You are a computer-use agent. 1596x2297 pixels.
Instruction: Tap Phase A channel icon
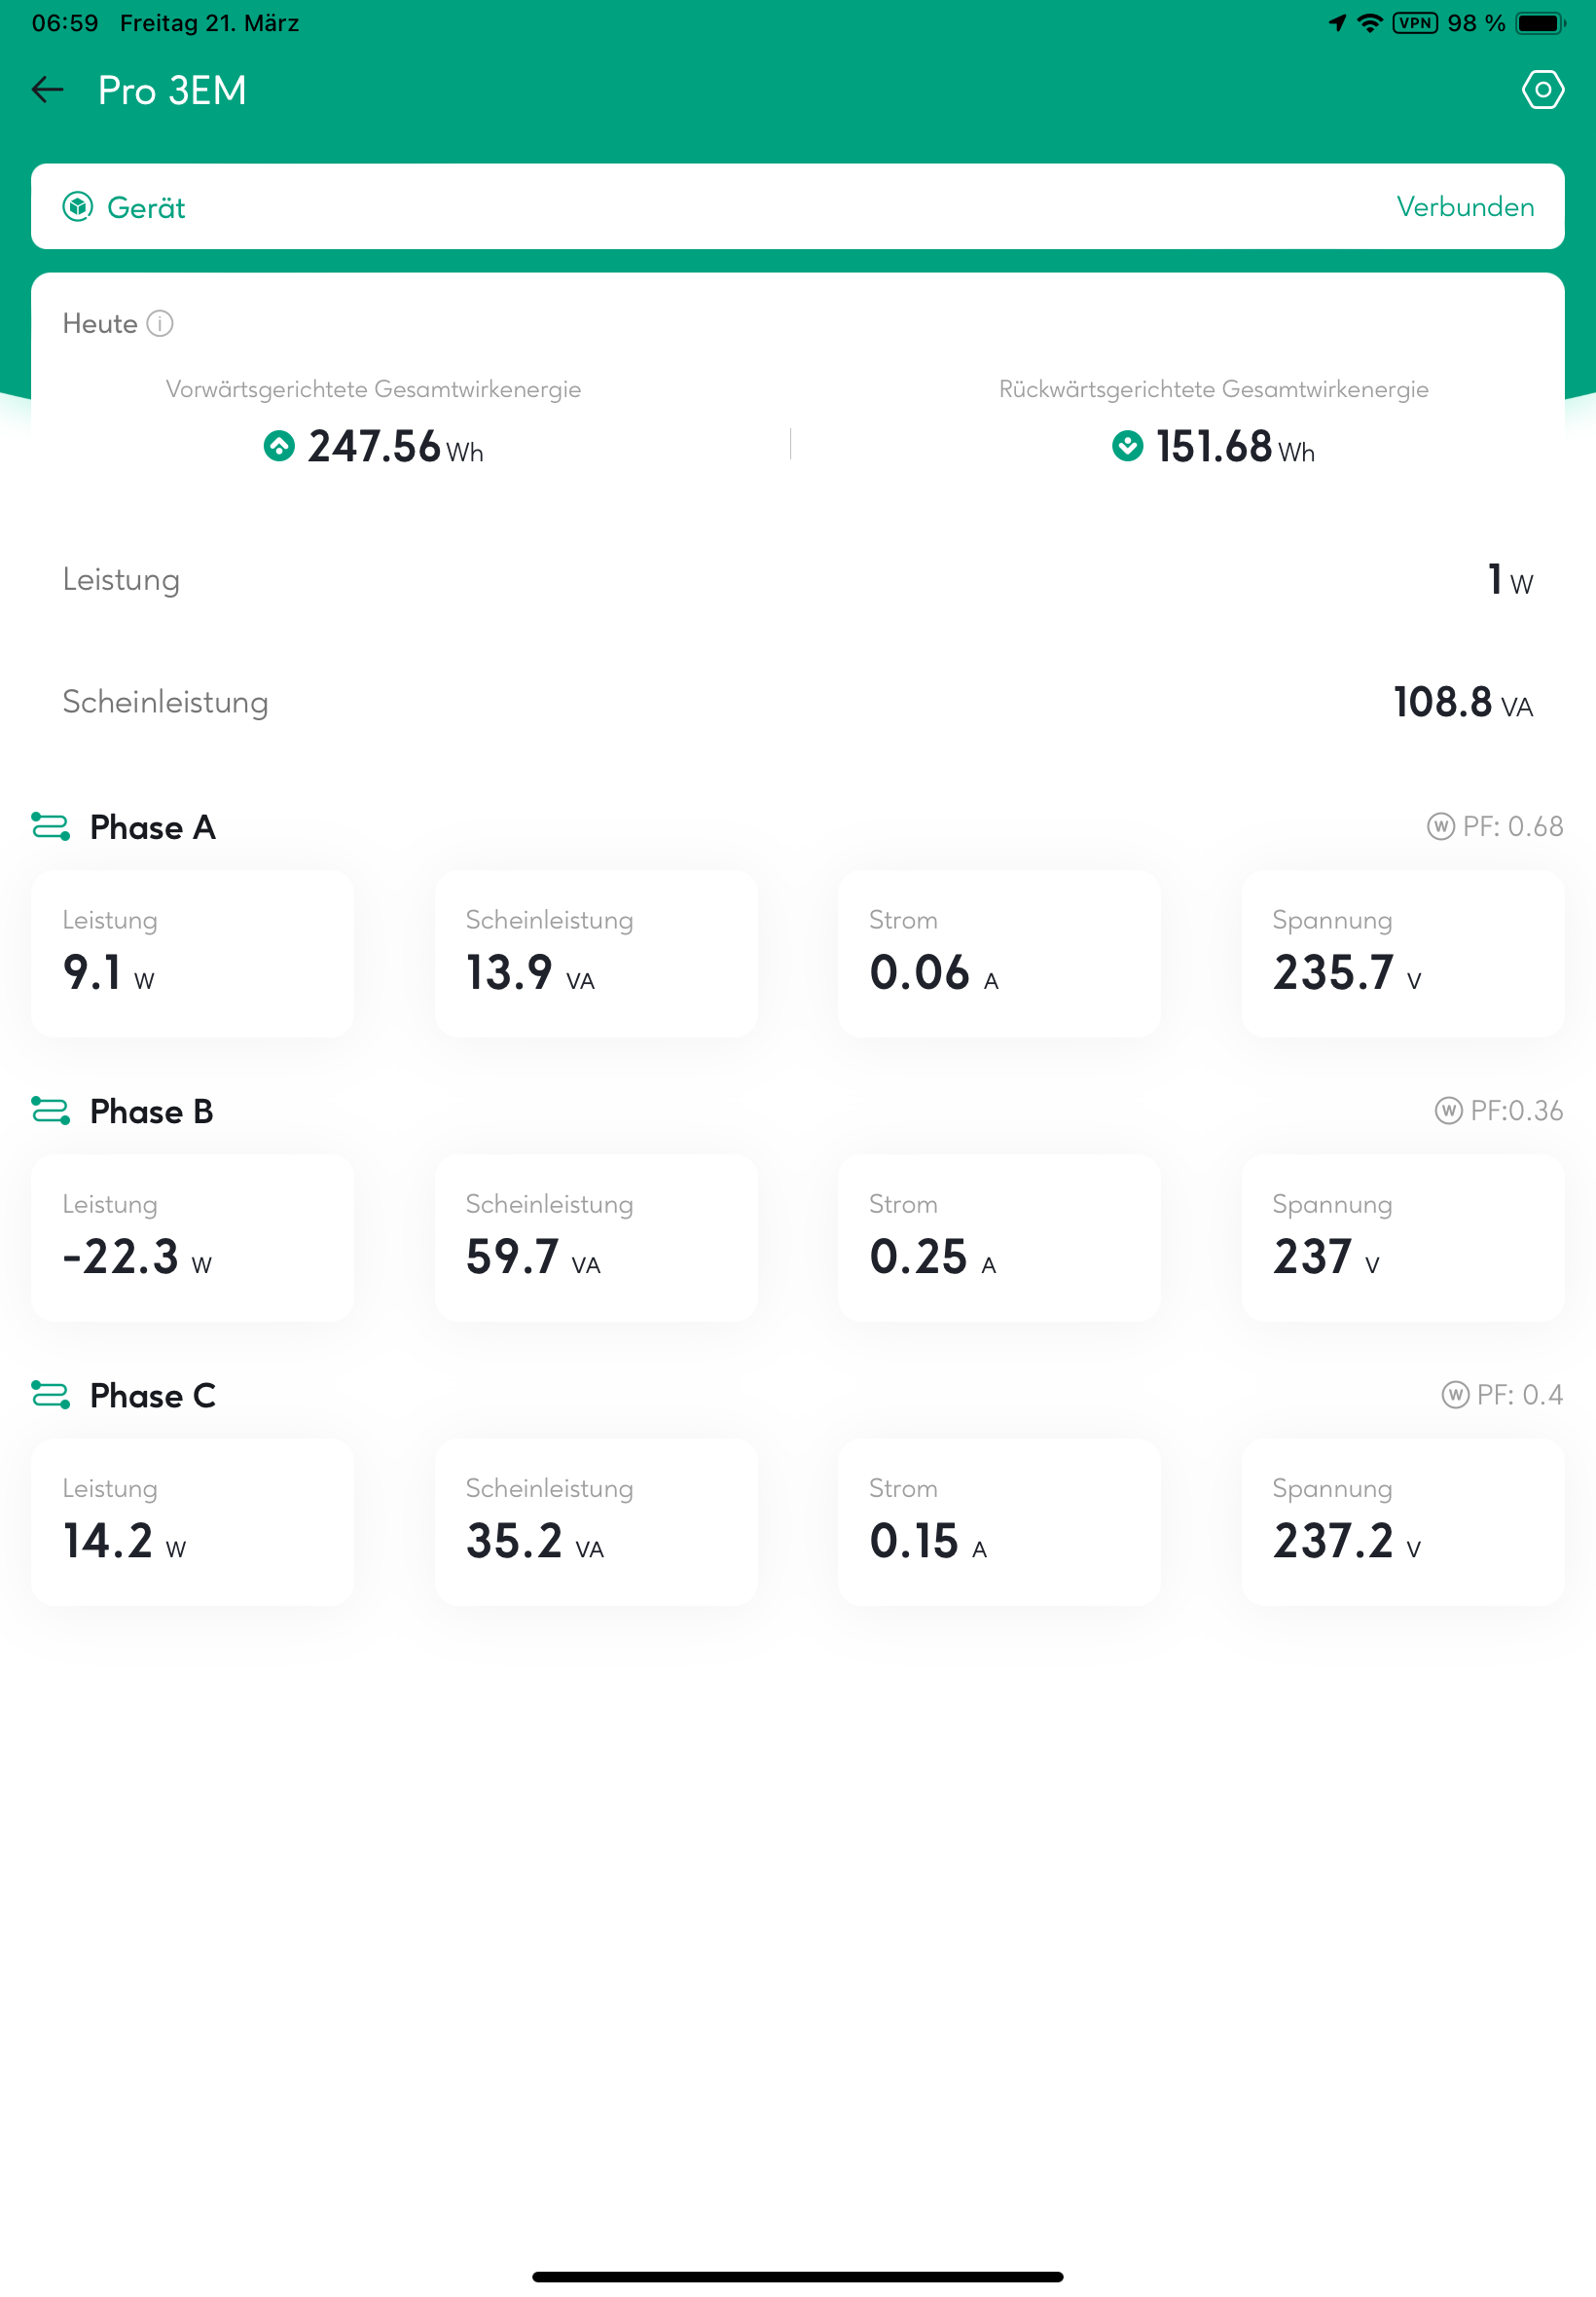click(x=51, y=826)
